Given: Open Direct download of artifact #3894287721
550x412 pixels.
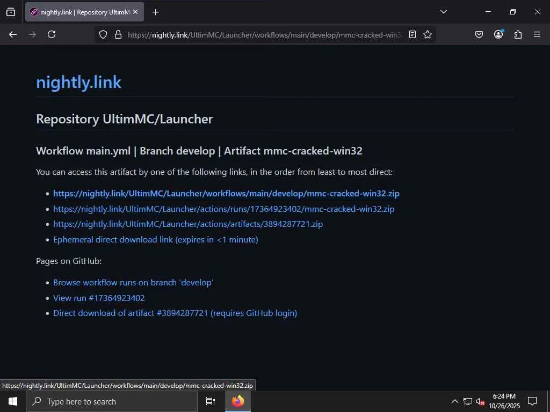Looking at the screenshot, I should [175, 313].
